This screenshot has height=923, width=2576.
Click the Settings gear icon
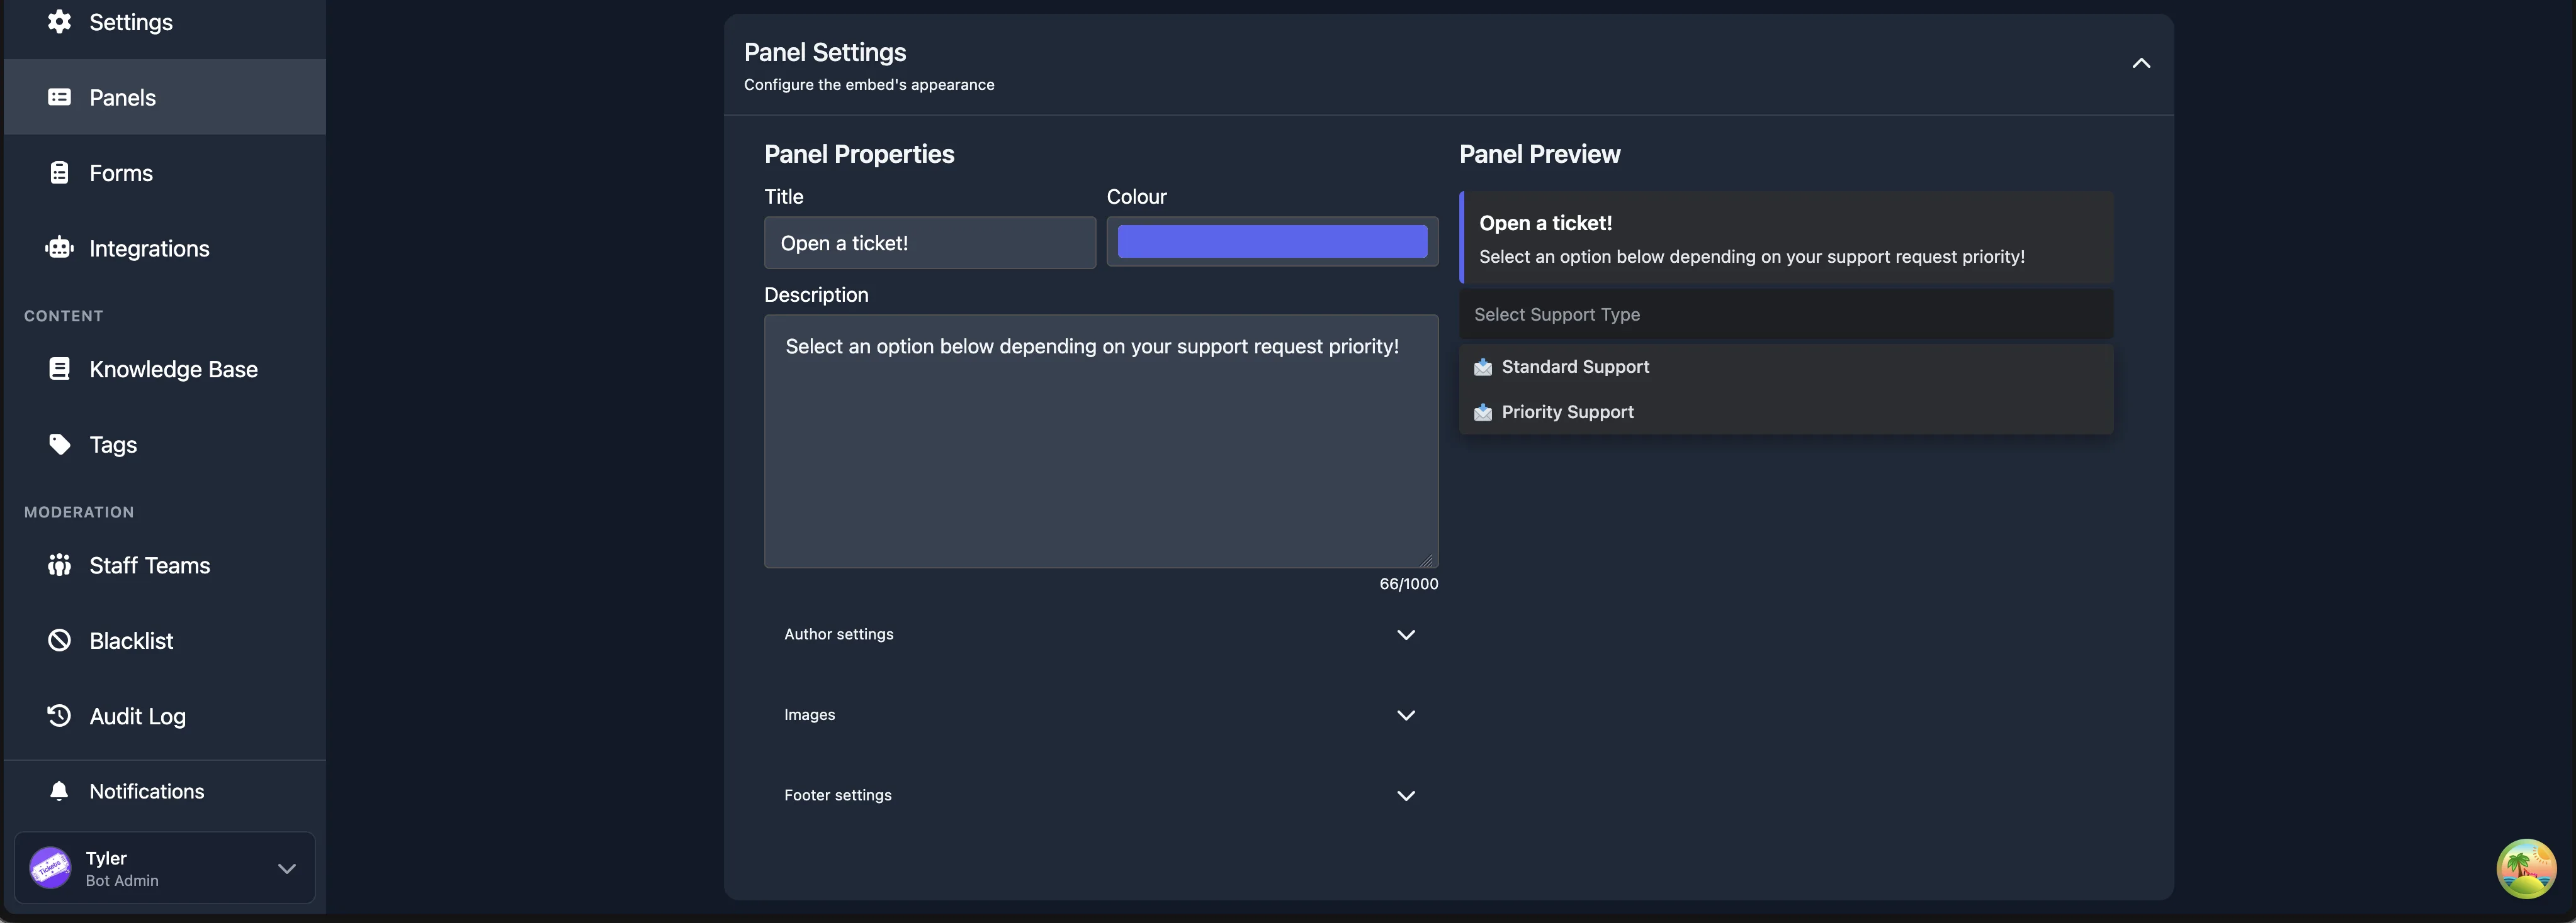coord(59,21)
